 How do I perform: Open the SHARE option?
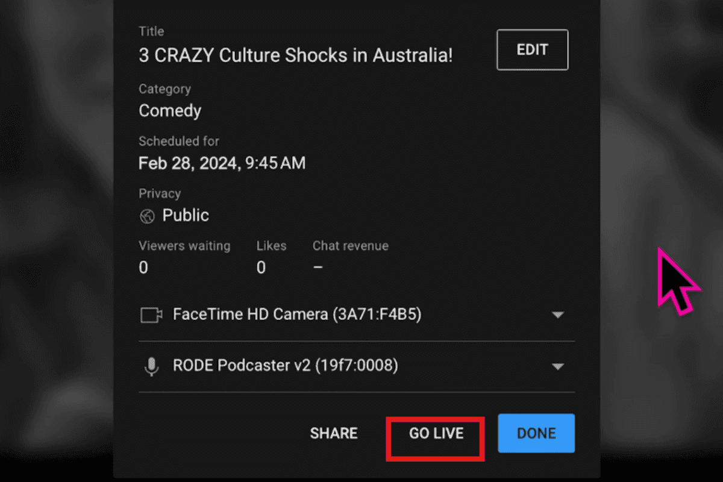[333, 433]
